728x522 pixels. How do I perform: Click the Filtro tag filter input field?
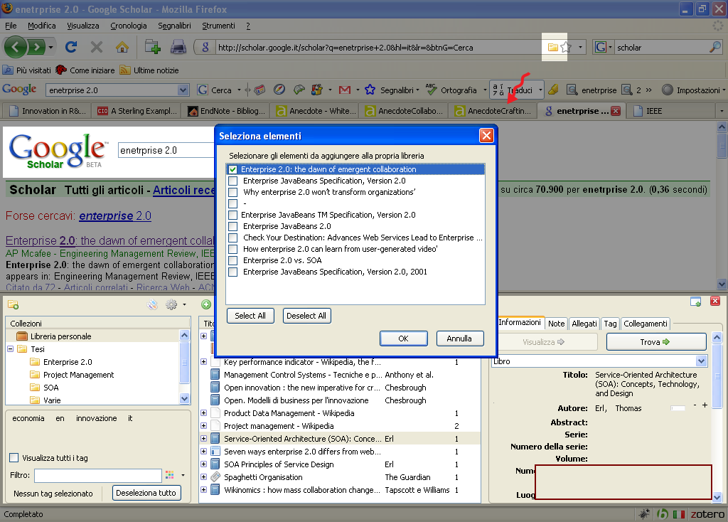[x=97, y=475]
